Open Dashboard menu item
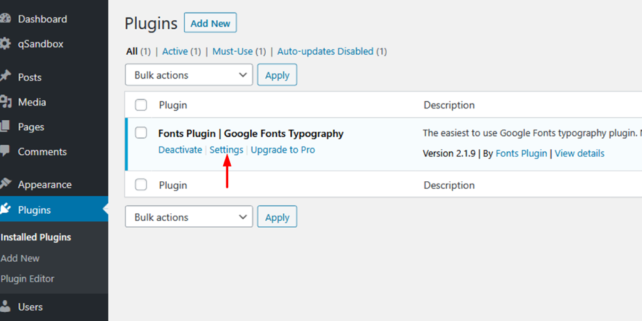 click(x=43, y=19)
